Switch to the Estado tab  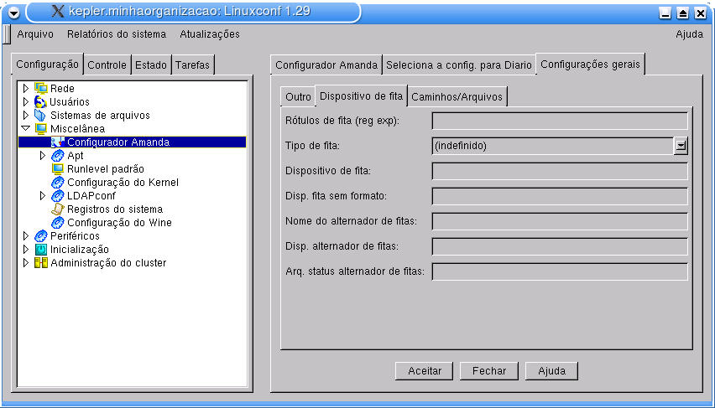pos(151,65)
